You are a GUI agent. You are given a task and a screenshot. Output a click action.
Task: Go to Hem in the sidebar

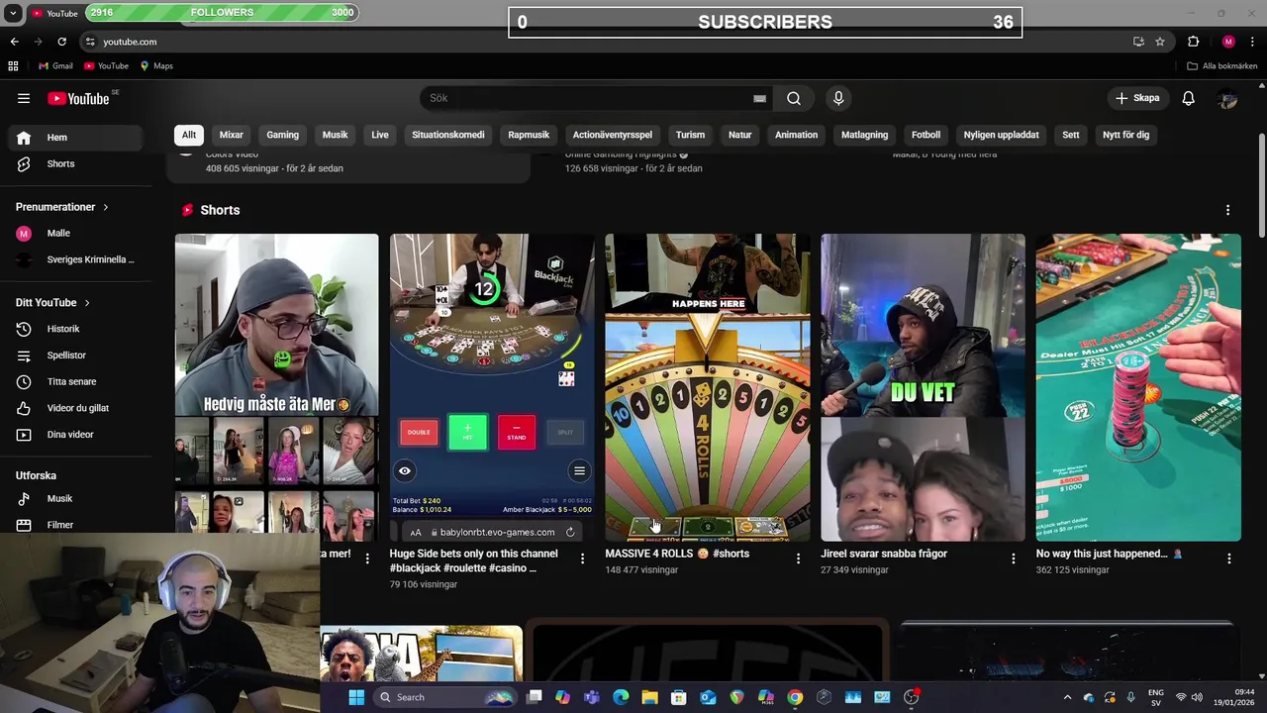(x=75, y=138)
